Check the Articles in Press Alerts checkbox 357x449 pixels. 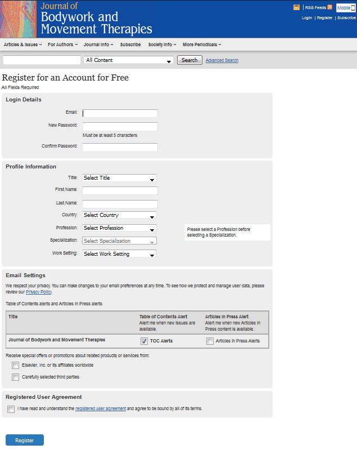(x=210, y=341)
